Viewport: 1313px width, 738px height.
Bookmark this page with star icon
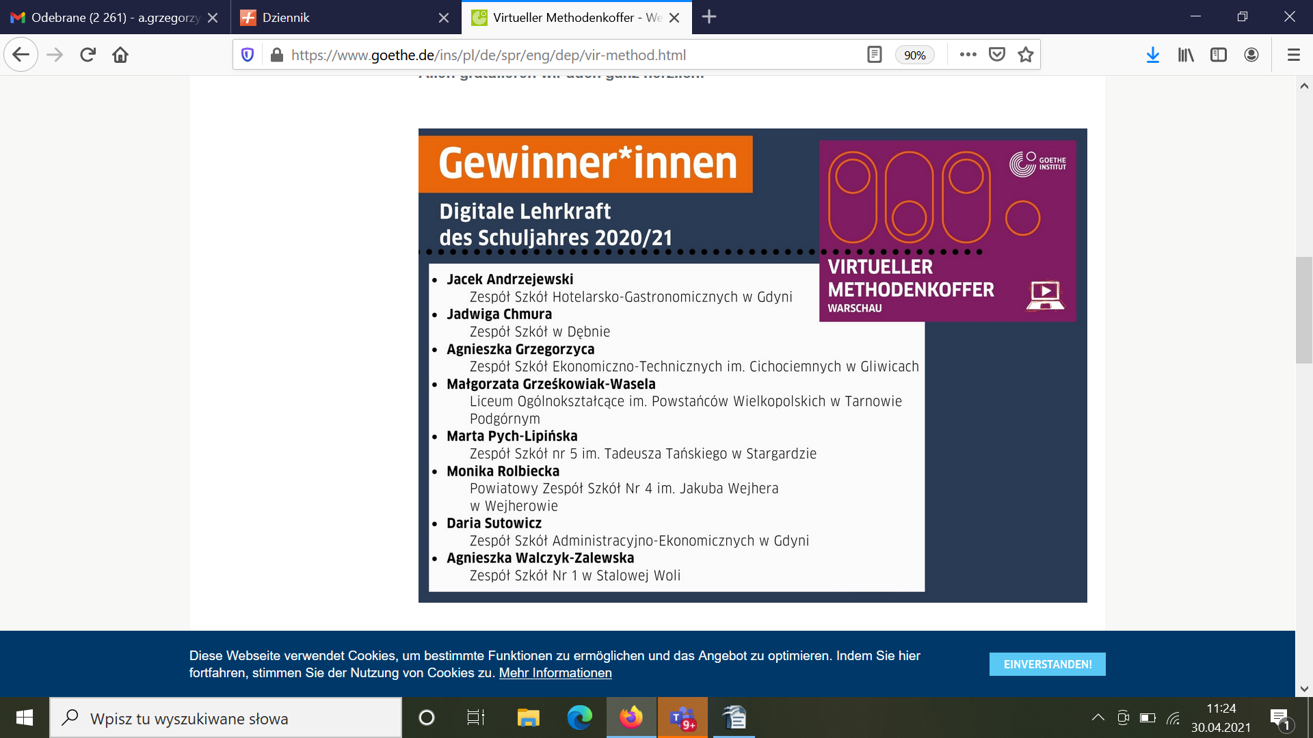1025,55
